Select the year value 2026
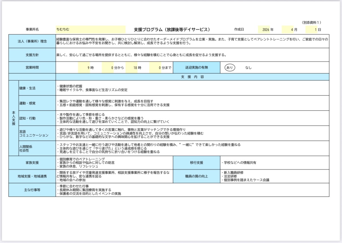 point(266,30)
